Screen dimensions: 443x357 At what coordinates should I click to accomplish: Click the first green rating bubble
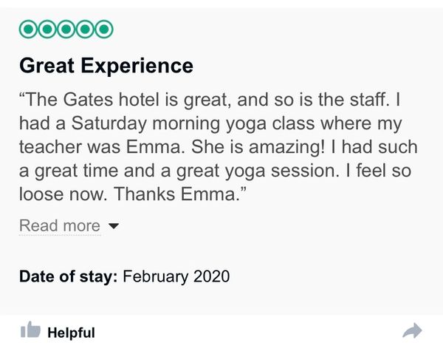(x=28, y=29)
